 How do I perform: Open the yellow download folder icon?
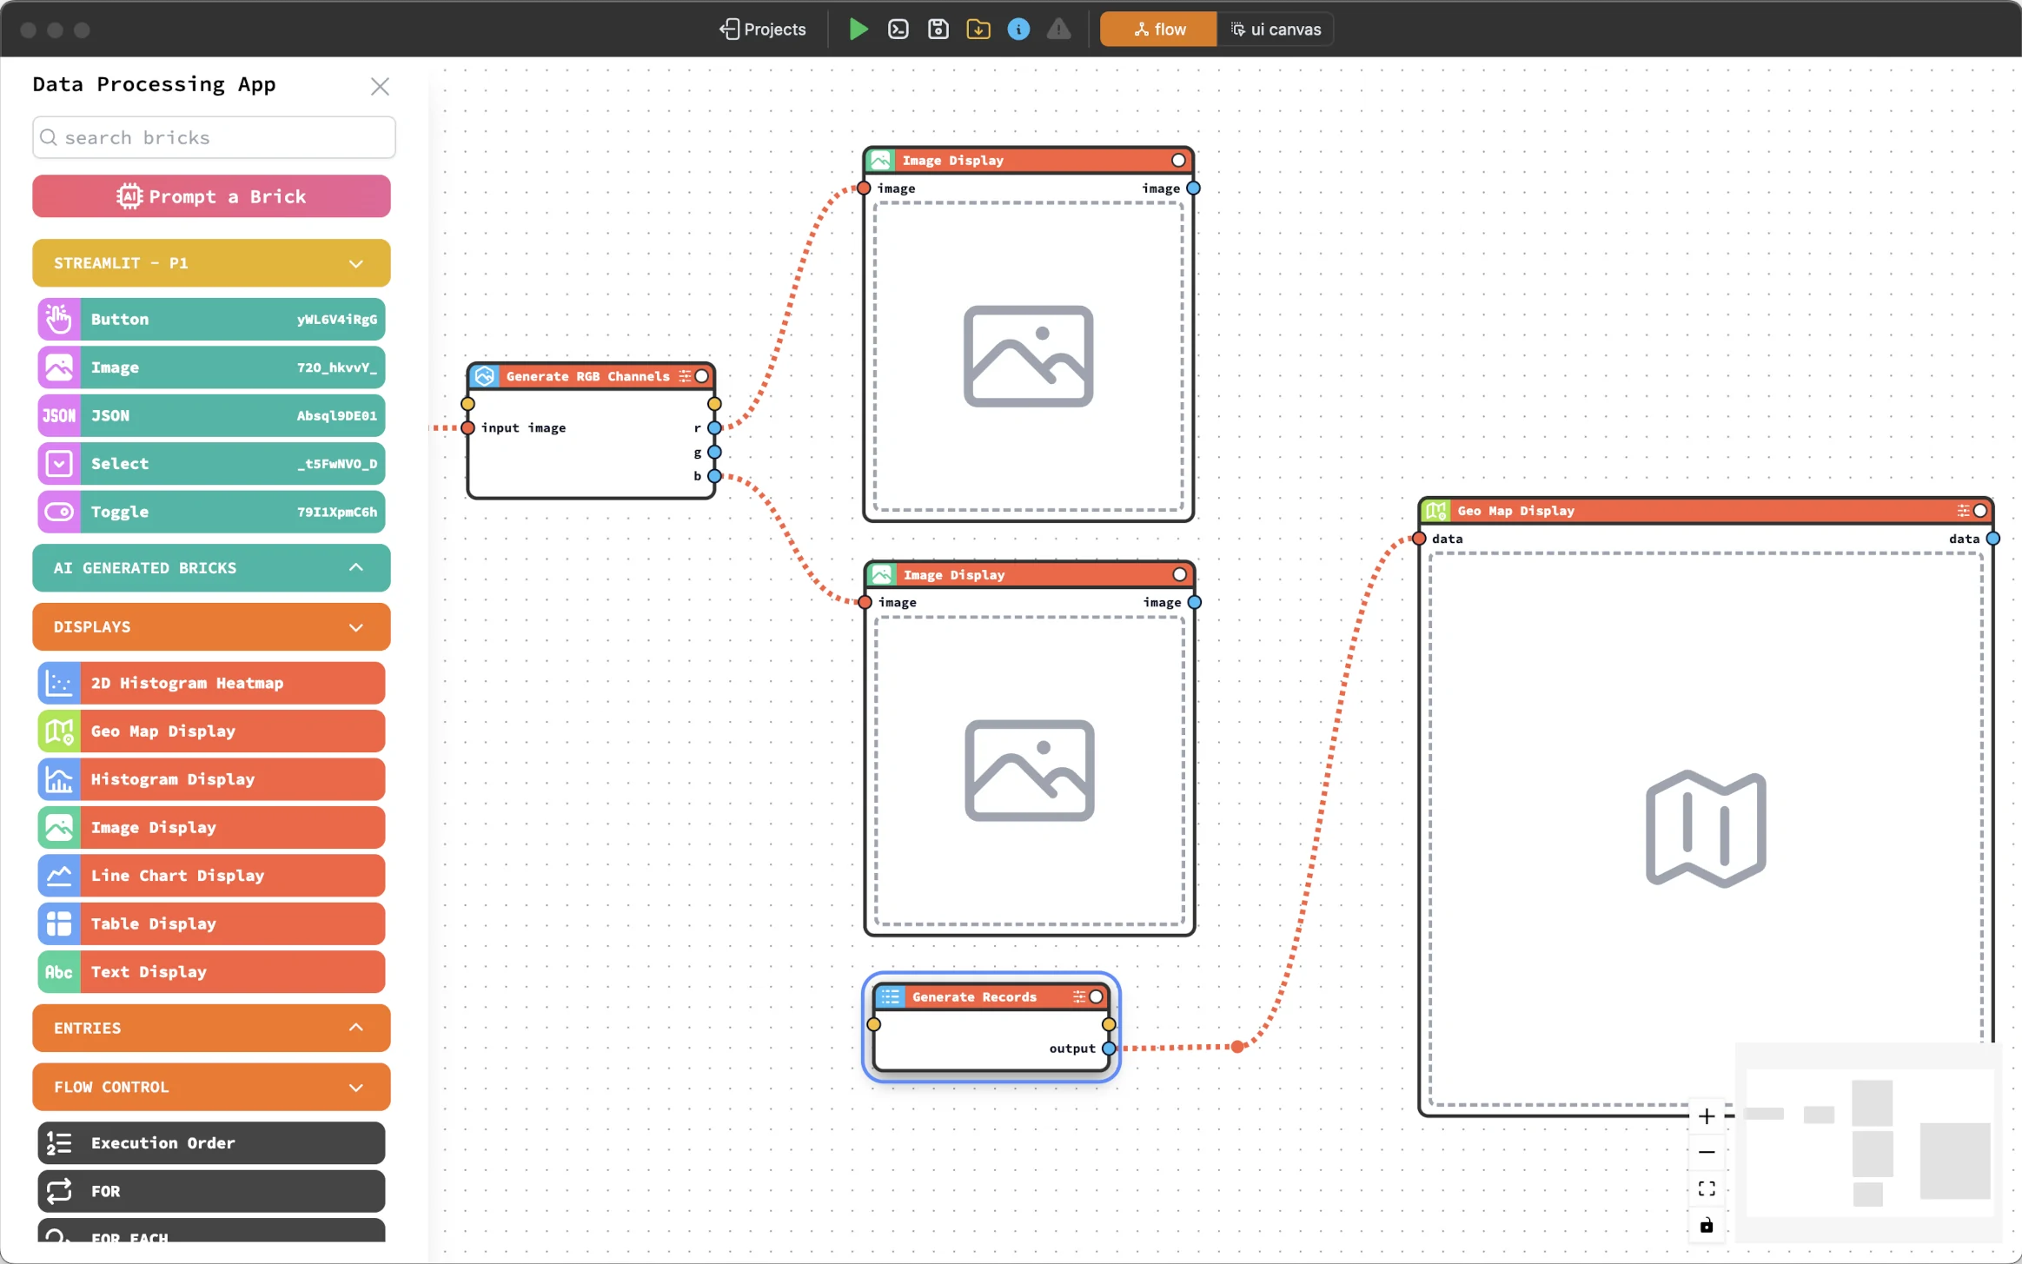[978, 29]
